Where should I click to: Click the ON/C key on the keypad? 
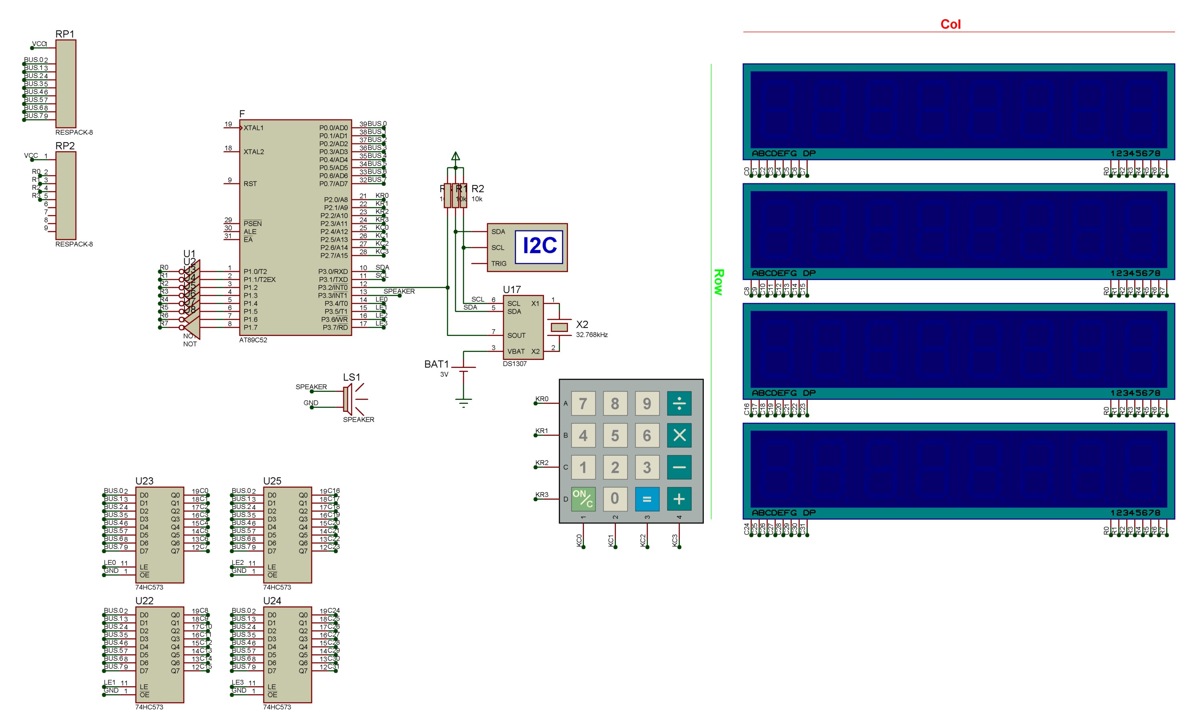coord(583,499)
